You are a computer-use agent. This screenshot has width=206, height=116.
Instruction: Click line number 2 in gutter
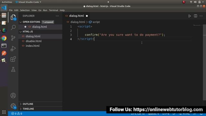[71, 31]
